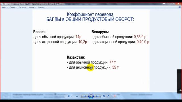Expand the Печать dropdown arrow

(17, 7)
